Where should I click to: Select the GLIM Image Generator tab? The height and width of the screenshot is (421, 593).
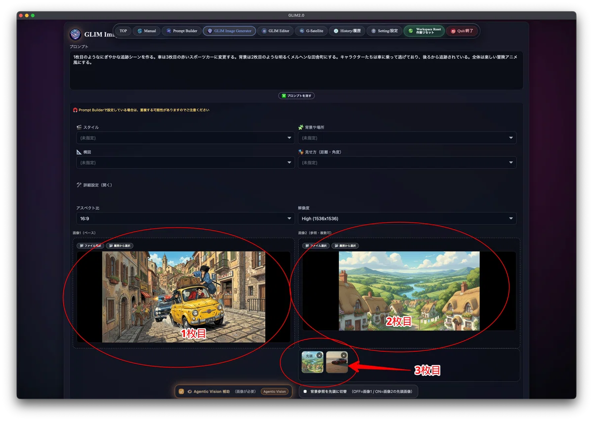(x=229, y=31)
